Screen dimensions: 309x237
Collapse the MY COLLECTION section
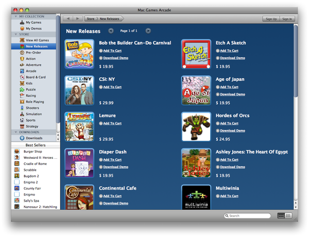[16, 16]
